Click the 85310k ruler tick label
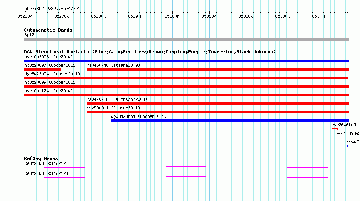The width and height of the screenshot is (360, 201). (209, 16)
